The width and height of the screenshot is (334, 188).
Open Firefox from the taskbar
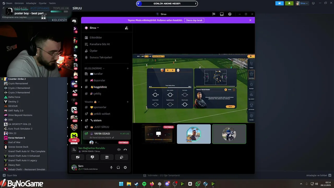click(x=152, y=184)
